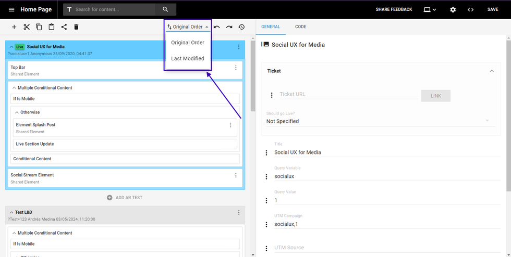Collapse the Ticket section
Viewport: 511px width, 257px height.
click(491, 71)
